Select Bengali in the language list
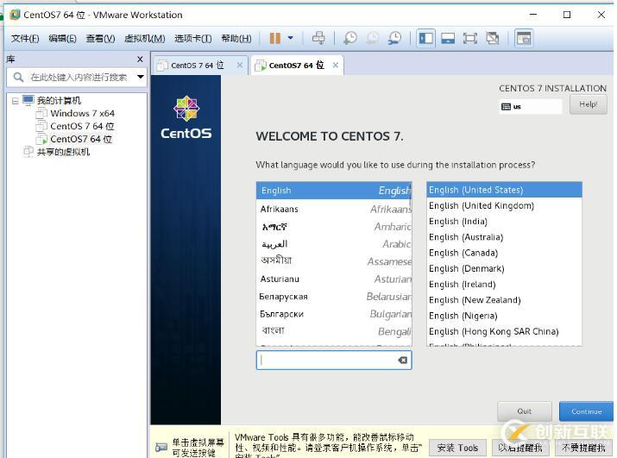The width and height of the screenshot is (617, 458). [x=334, y=331]
